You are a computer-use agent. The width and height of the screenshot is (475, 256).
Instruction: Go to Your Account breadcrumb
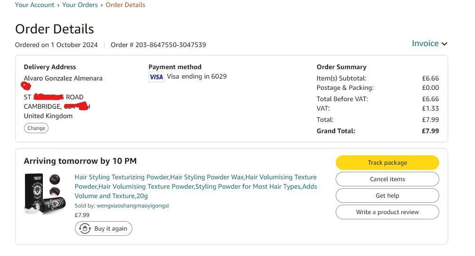click(x=35, y=5)
